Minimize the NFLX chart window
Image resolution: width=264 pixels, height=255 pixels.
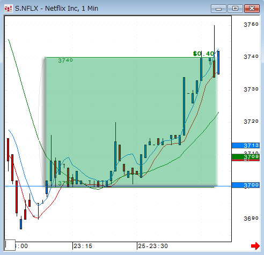[218, 9]
